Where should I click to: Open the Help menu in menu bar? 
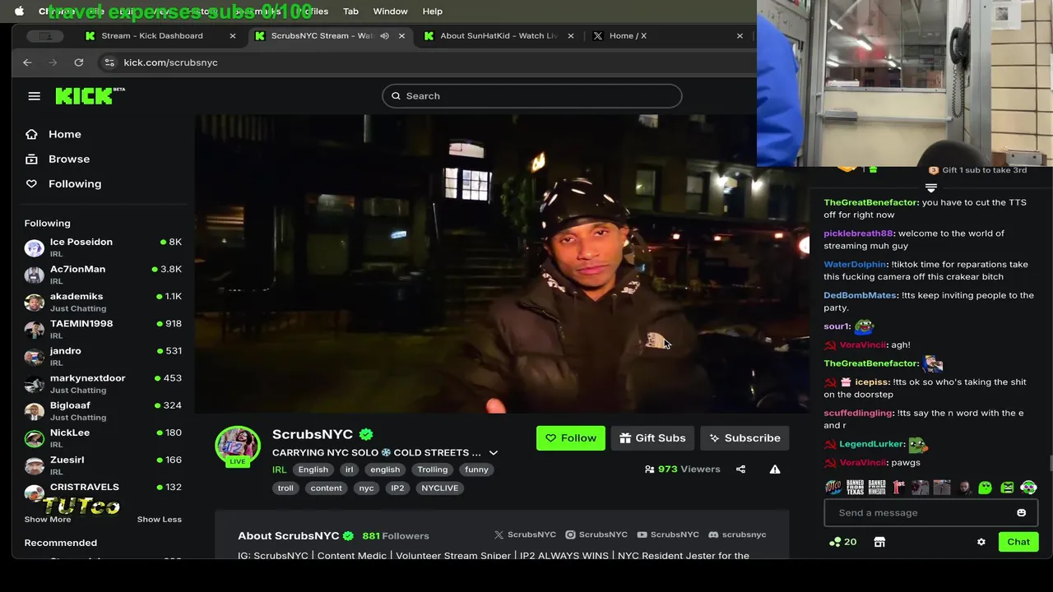pyautogui.click(x=433, y=12)
